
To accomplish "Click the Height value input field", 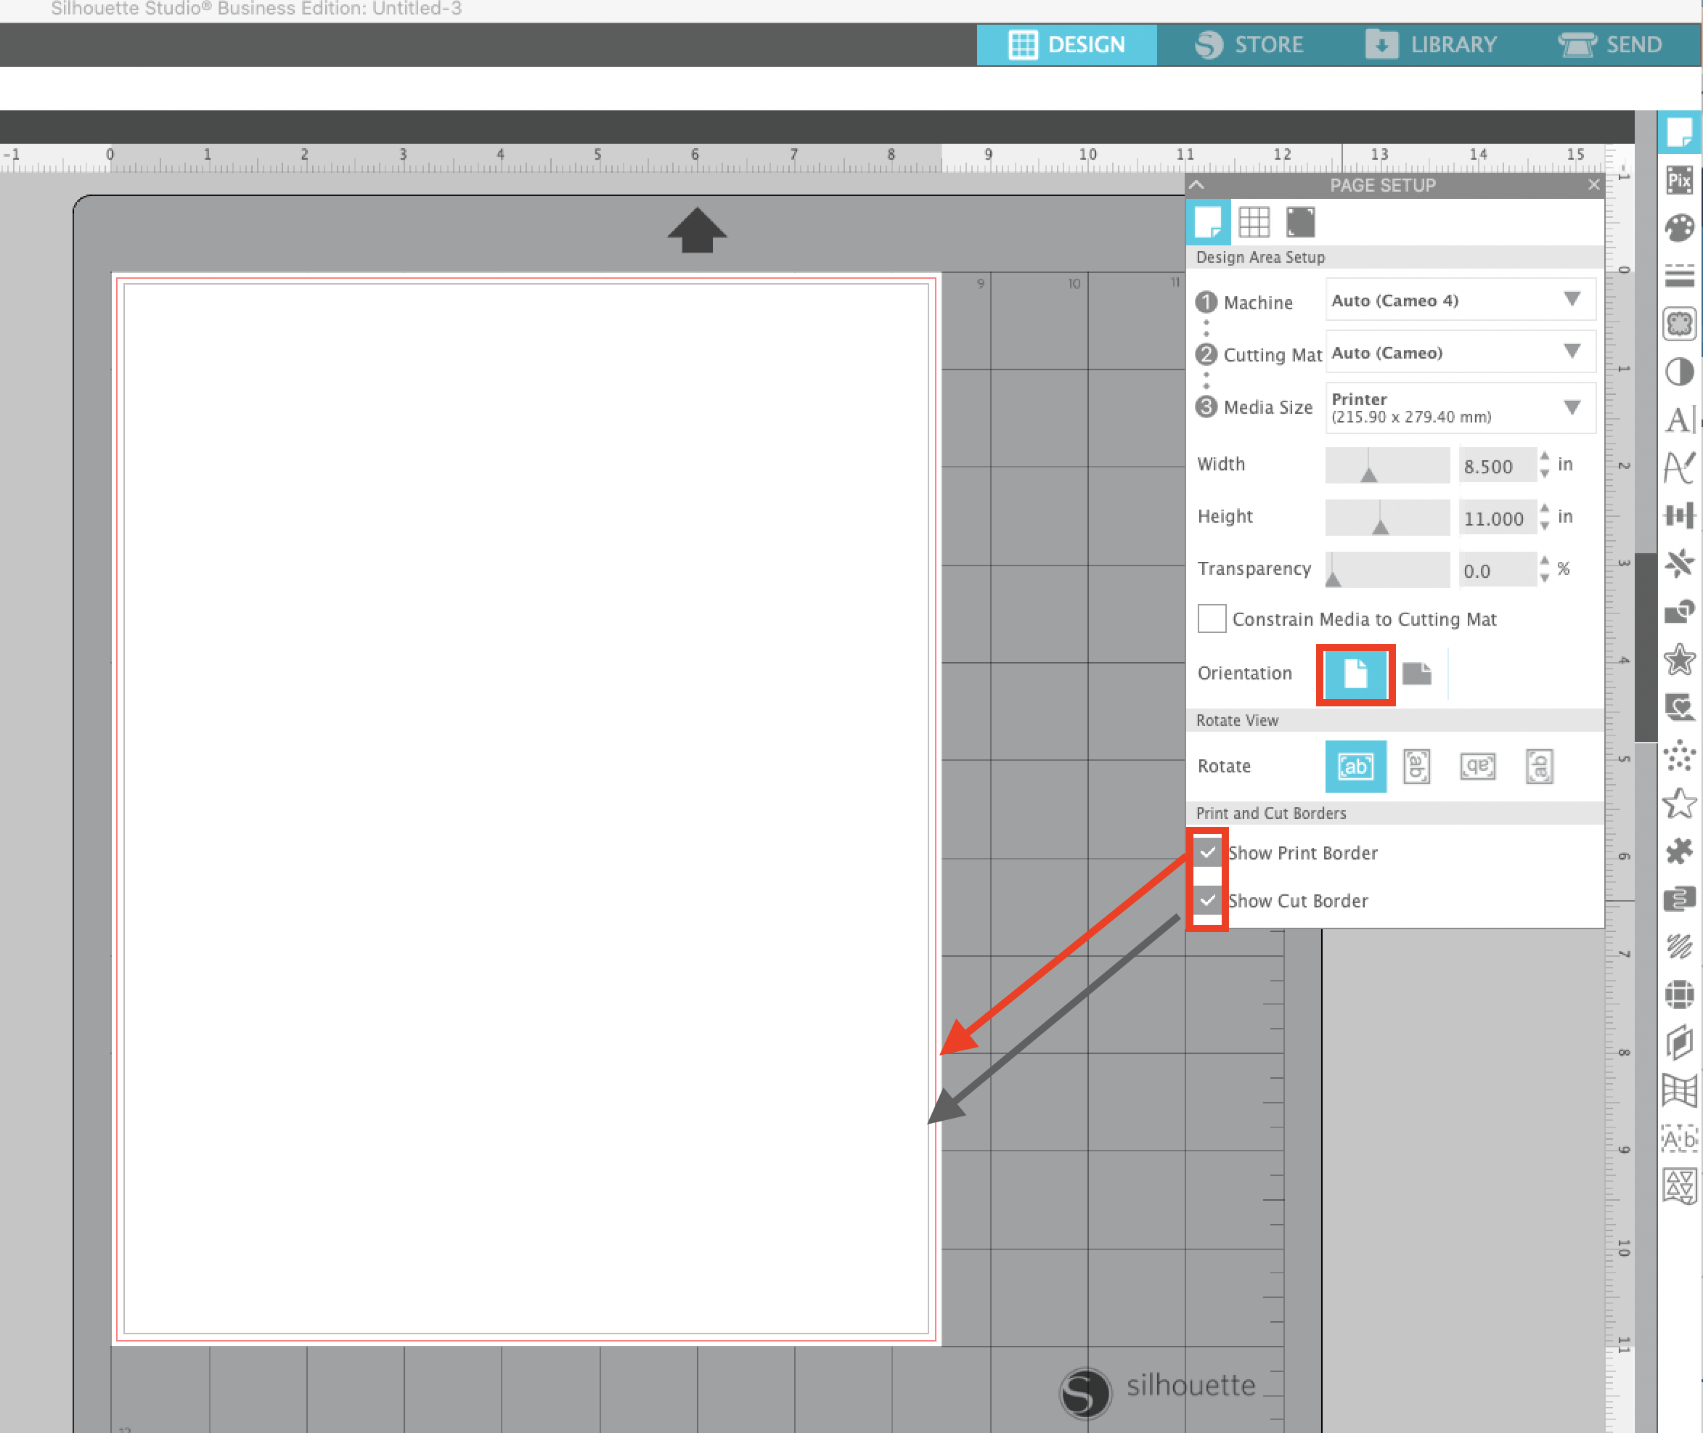I will tap(1497, 518).
